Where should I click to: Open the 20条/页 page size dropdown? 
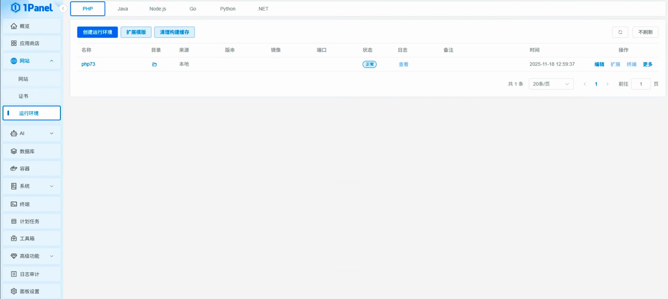(551, 84)
